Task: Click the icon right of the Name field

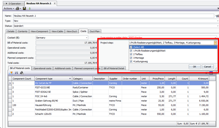Action: 217,16
